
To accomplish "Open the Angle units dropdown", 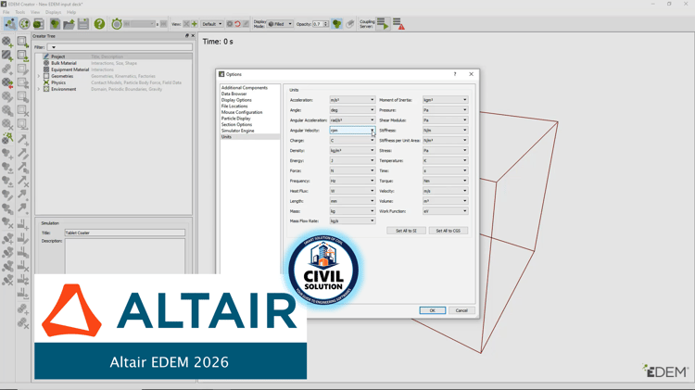I will click(x=352, y=110).
